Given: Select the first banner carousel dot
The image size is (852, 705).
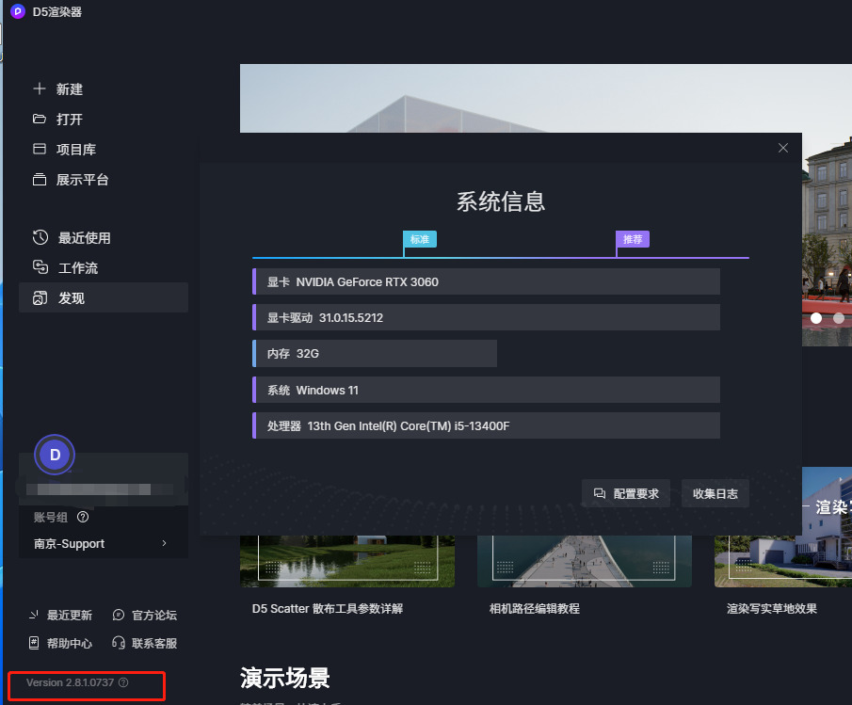Looking at the screenshot, I should tap(816, 318).
